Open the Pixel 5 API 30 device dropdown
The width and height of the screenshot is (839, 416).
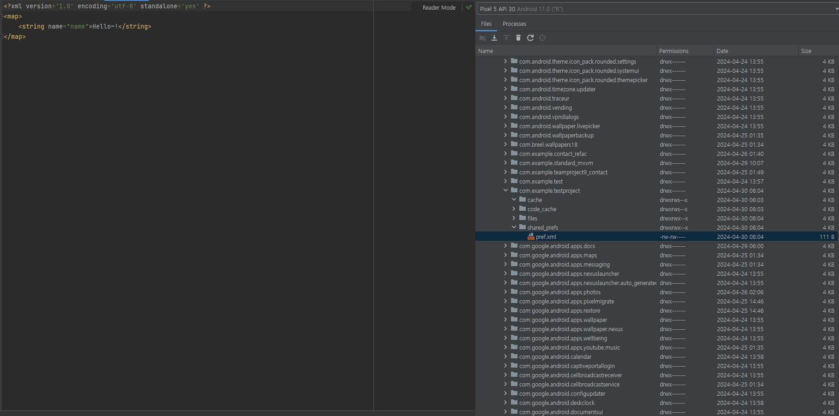click(657, 9)
